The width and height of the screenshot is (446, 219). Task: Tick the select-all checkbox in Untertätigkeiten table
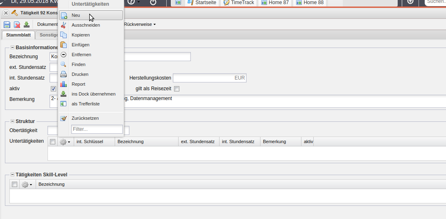click(52, 141)
